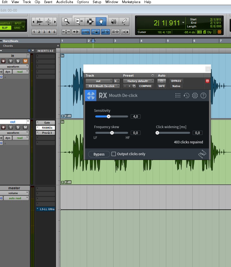The height and width of the screenshot is (267, 231).
Task: Unmute the 'in' track
Action: point(25,61)
